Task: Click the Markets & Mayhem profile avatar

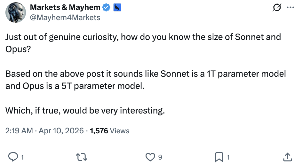Action: [x=15, y=12]
